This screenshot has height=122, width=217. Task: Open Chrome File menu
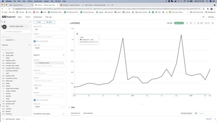15,1
